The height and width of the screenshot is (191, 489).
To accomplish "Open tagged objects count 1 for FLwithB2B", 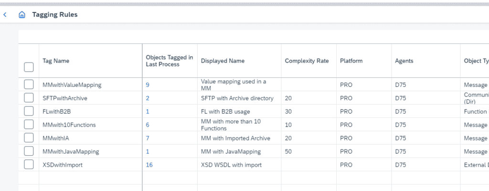I will [148, 111].
